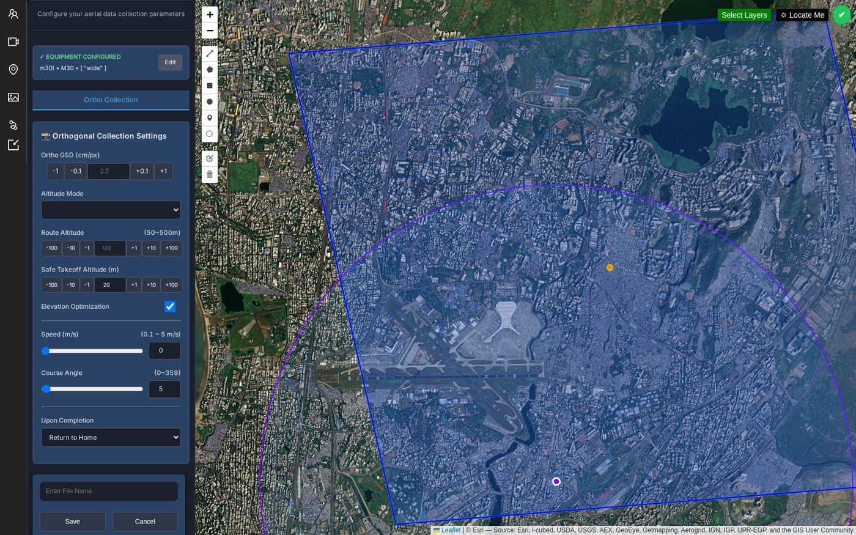Click the green checkmark confirm button
Image resolution: width=856 pixels, height=535 pixels.
[842, 15]
